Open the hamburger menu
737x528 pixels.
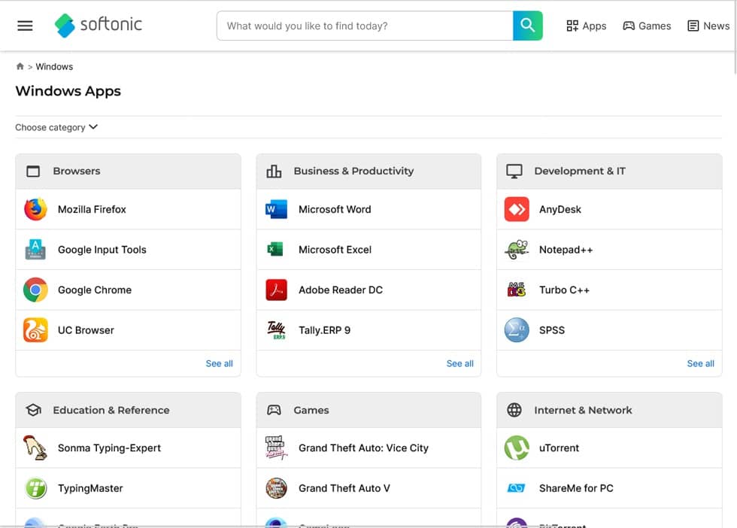tap(25, 26)
